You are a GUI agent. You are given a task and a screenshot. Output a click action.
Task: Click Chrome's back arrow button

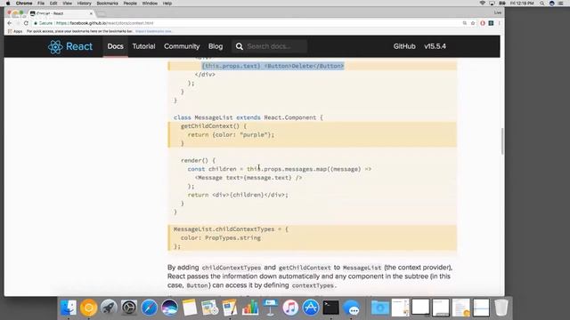coord(10,23)
